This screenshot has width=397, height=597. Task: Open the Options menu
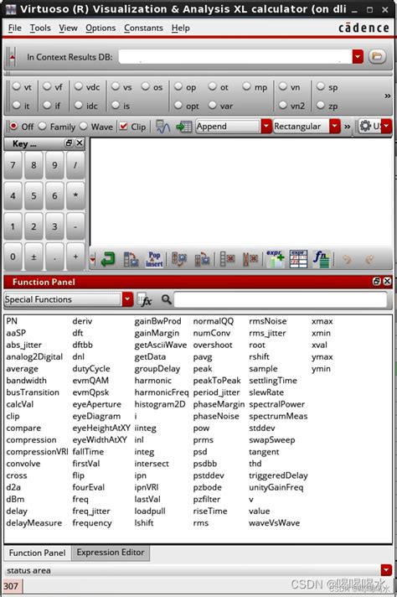pos(101,28)
